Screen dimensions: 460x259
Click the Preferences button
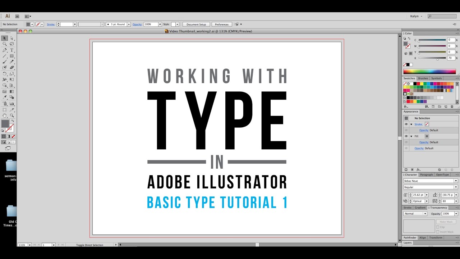pyautogui.click(x=222, y=24)
